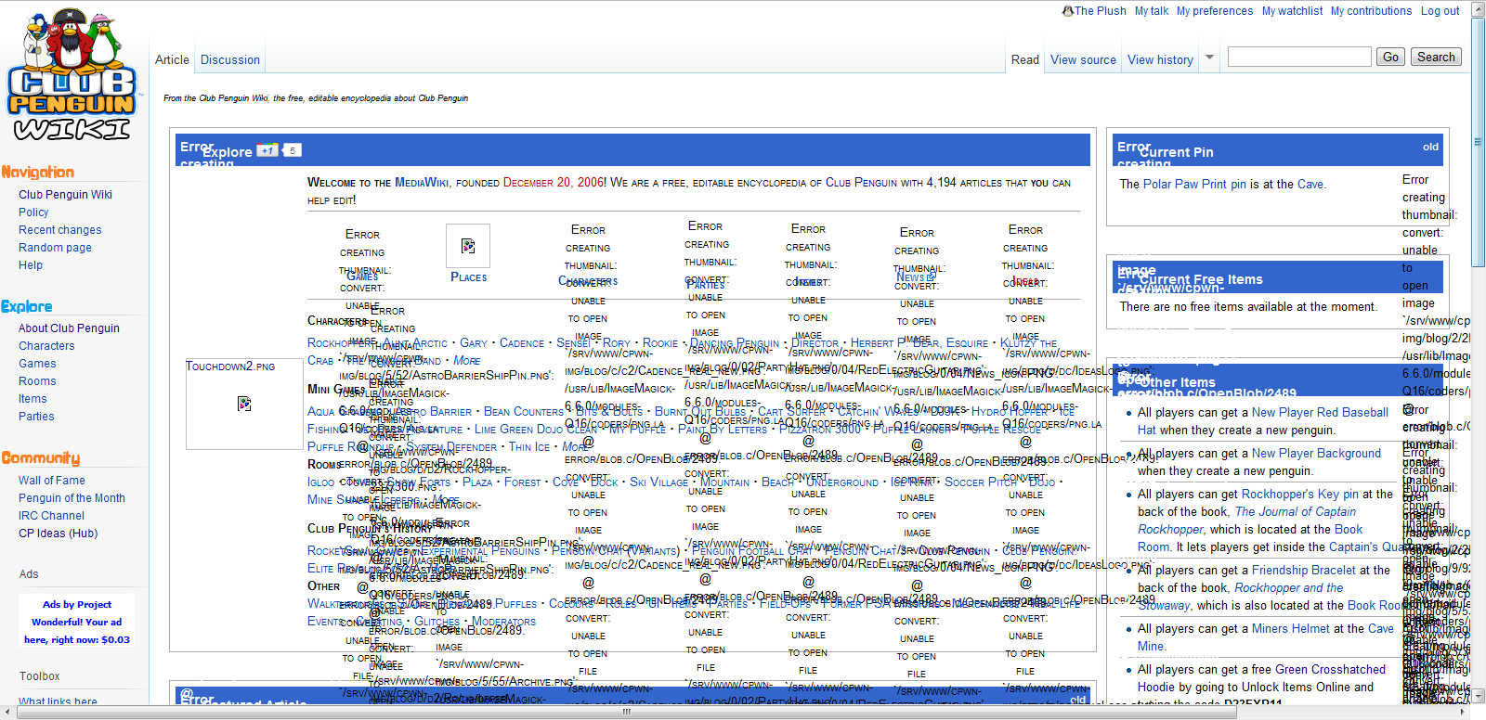
Task: Click the horizontal scrollbar at page bottom
Action: click(x=626, y=713)
